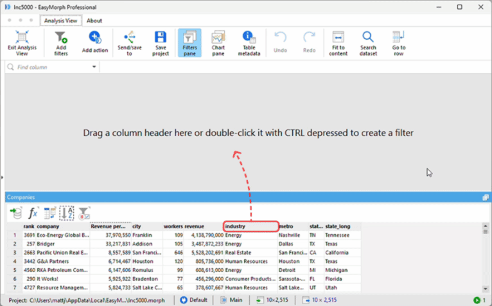This screenshot has height=306, width=492.
Task: Click the Companies table title bar
Action: (248, 197)
